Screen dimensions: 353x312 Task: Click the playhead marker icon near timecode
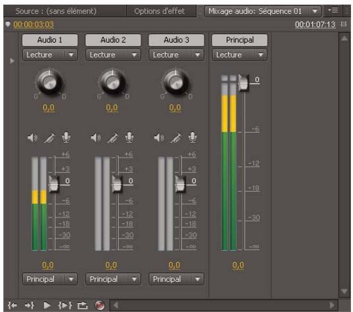coord(8,24)
